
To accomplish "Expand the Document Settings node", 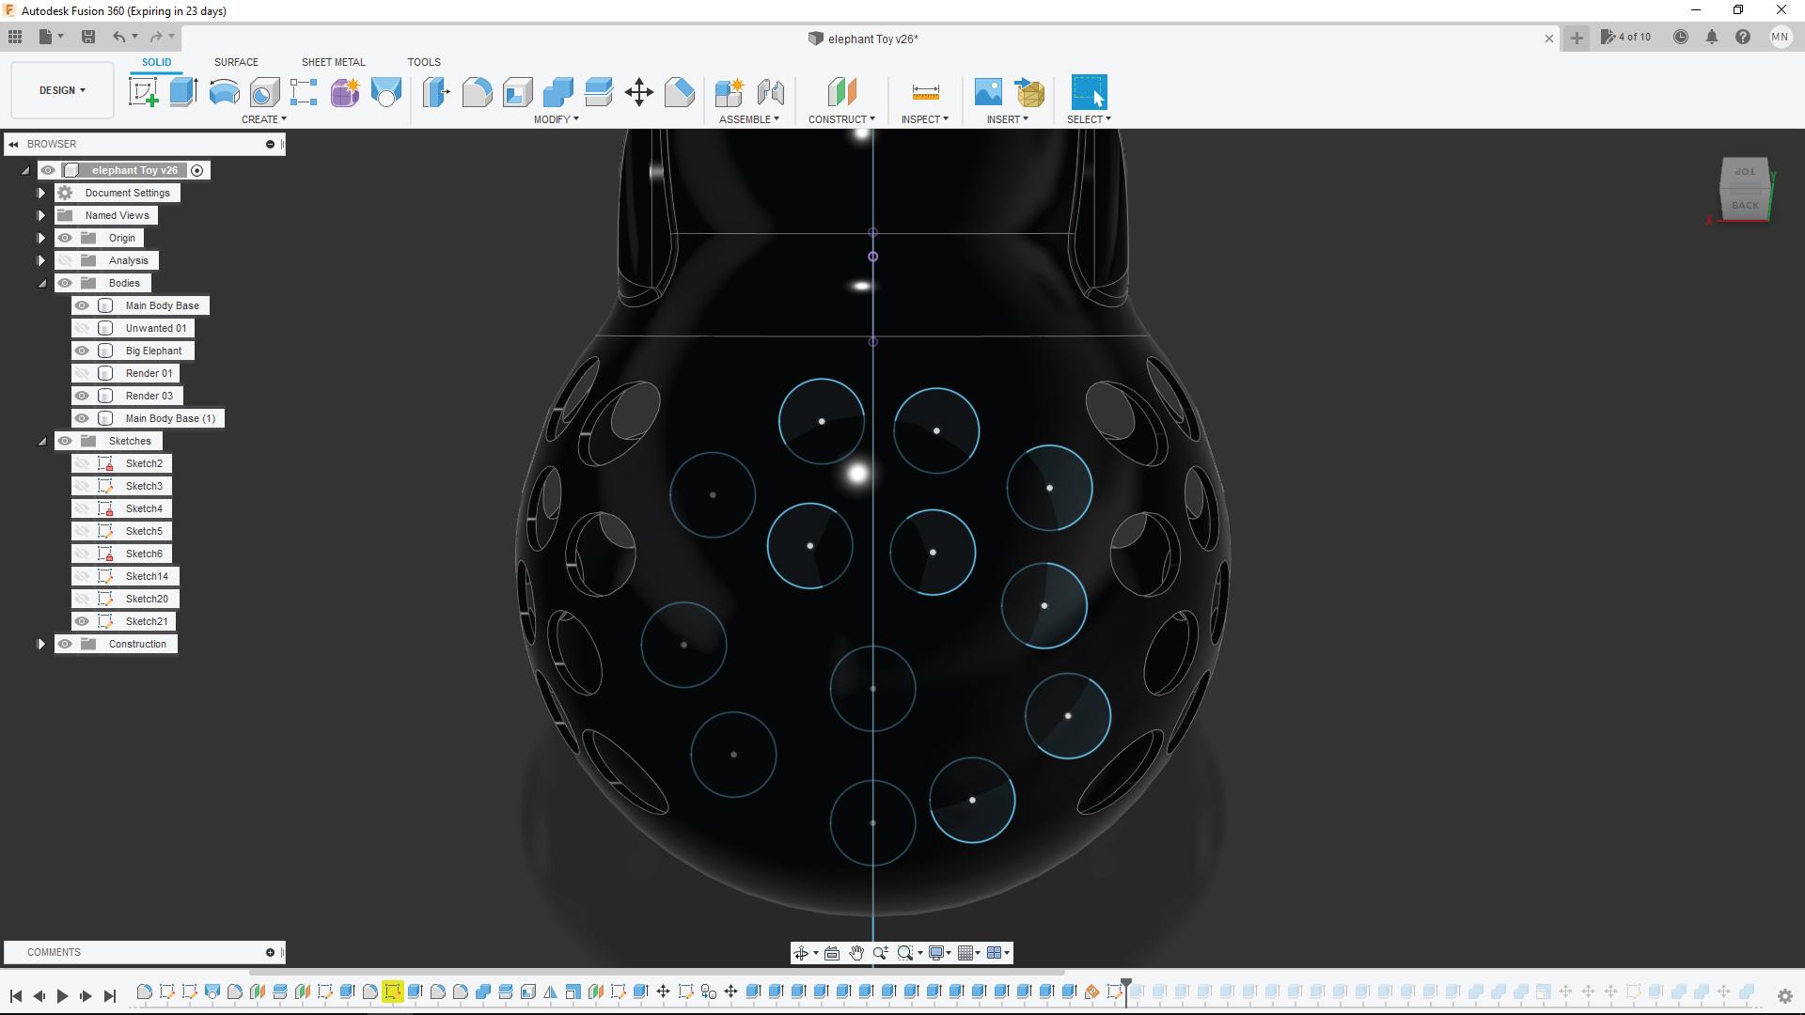I will click(x=40, y=192).
